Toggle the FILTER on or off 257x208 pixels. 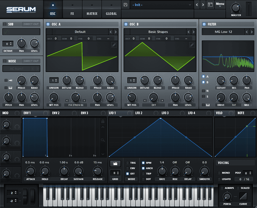tap(204, 24)
